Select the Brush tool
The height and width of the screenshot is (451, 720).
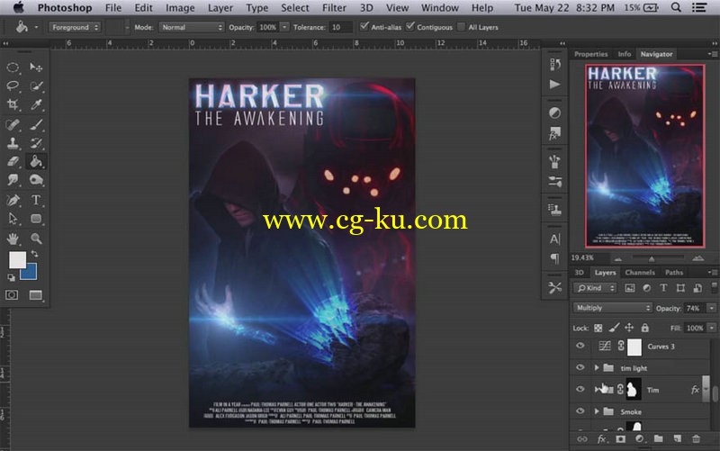click(36, 124)
